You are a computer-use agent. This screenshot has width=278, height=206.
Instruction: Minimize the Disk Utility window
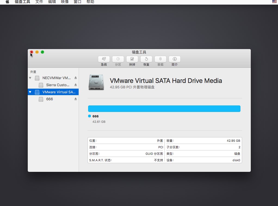coord(37,52)
